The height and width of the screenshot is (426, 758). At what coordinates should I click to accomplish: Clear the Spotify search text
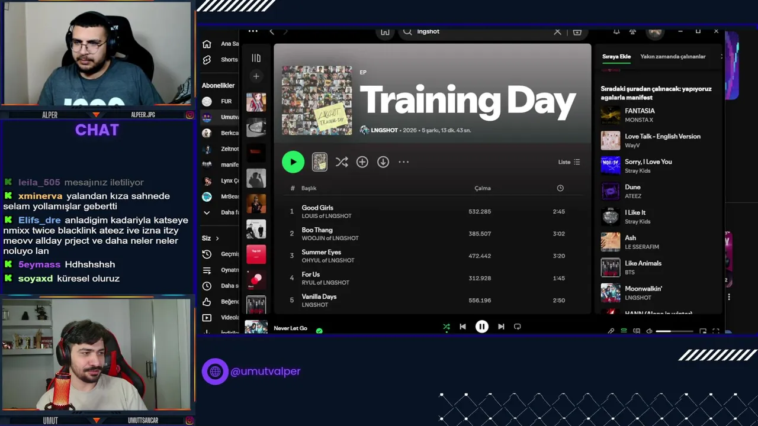point(557,31)
